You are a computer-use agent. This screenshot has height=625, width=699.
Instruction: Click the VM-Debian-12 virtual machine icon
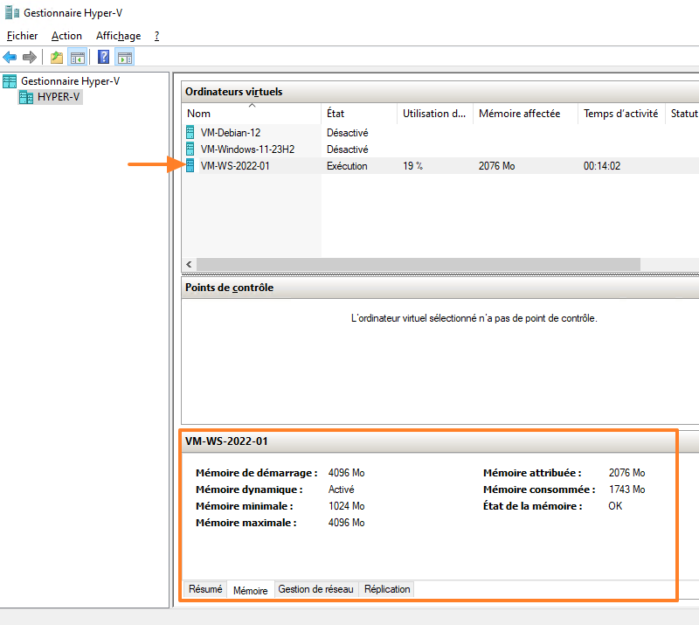(191, 133)
